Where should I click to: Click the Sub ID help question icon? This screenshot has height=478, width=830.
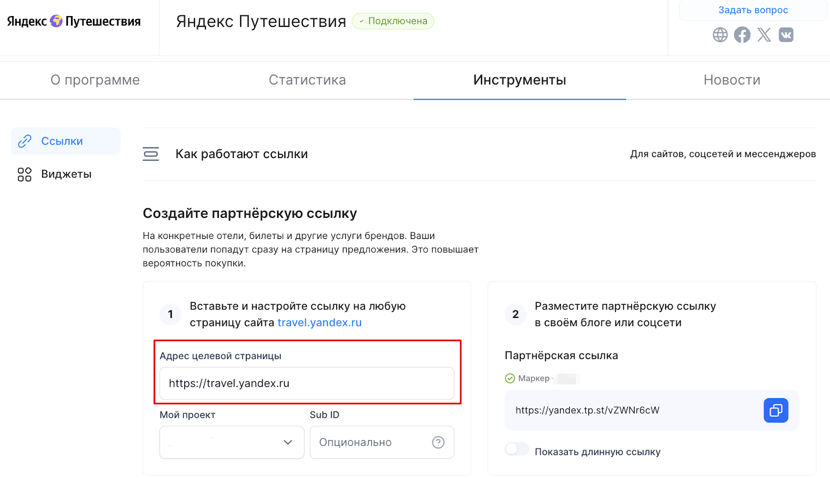click(x=438, y=442)
